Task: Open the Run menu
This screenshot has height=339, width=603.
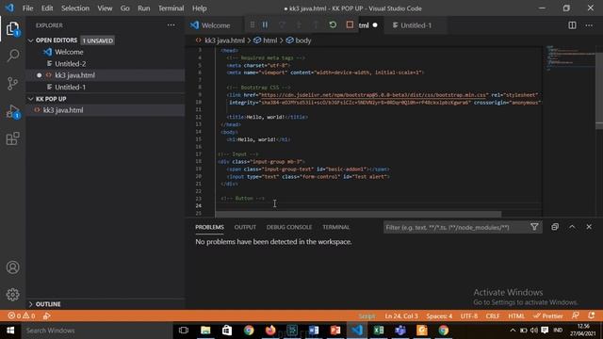Action: (x=144, y=8)
